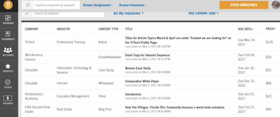Click the Content Type column header
280x117 pixels.
(x=108, y=29)
